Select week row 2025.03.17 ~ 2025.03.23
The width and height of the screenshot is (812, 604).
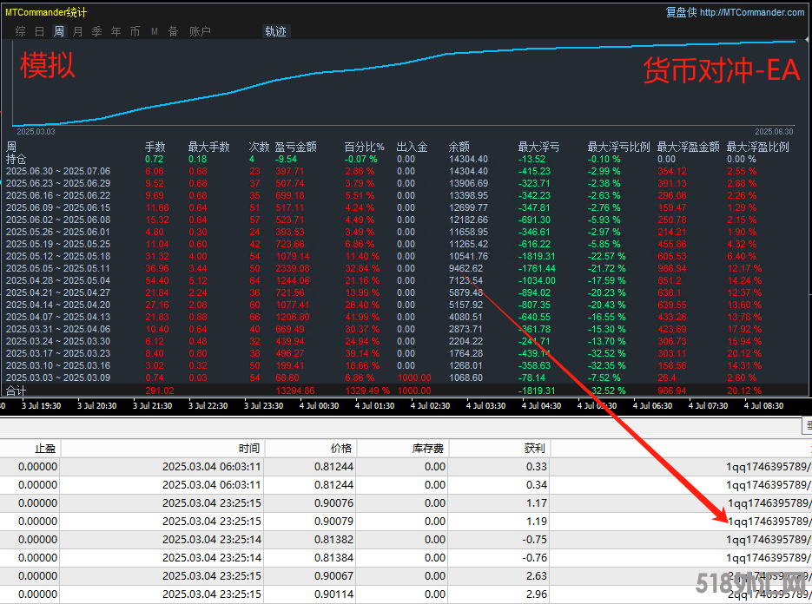[x=404, y=353]
